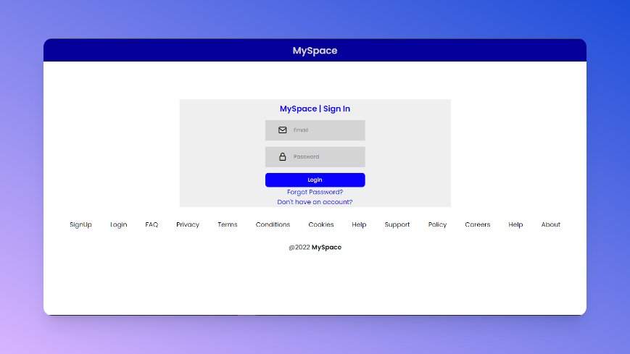Open the Help link next to Careers

pos(515,224)
